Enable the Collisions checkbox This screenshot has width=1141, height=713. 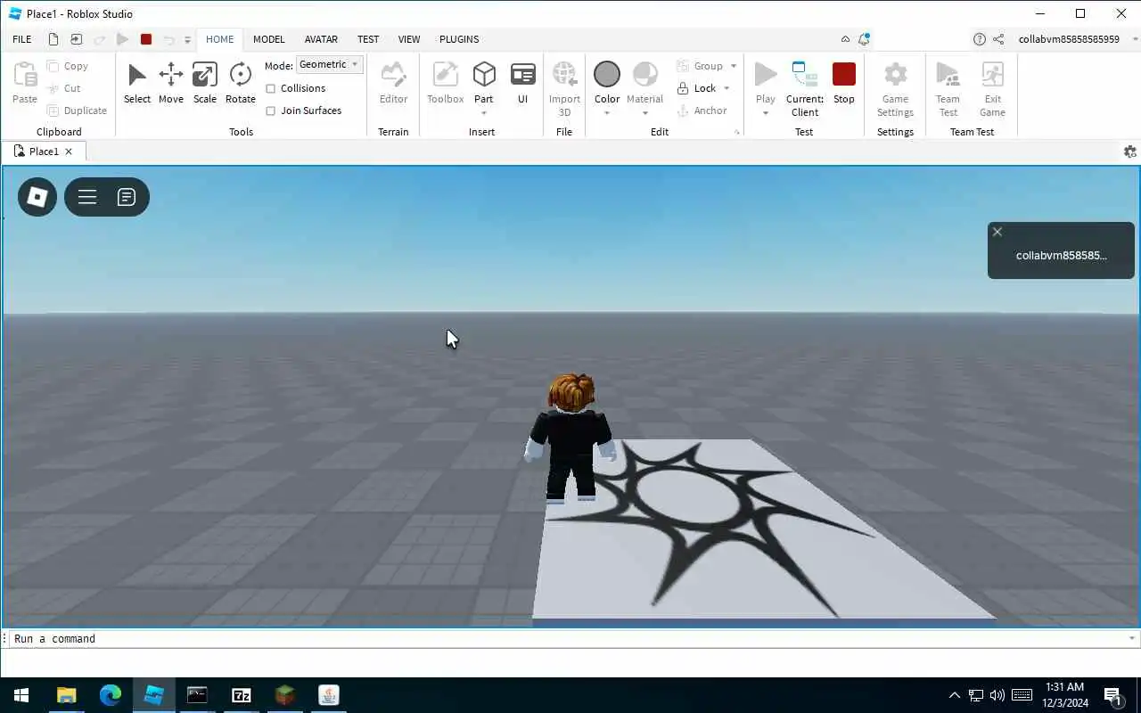pyautogui.click(x=271, y=88)
